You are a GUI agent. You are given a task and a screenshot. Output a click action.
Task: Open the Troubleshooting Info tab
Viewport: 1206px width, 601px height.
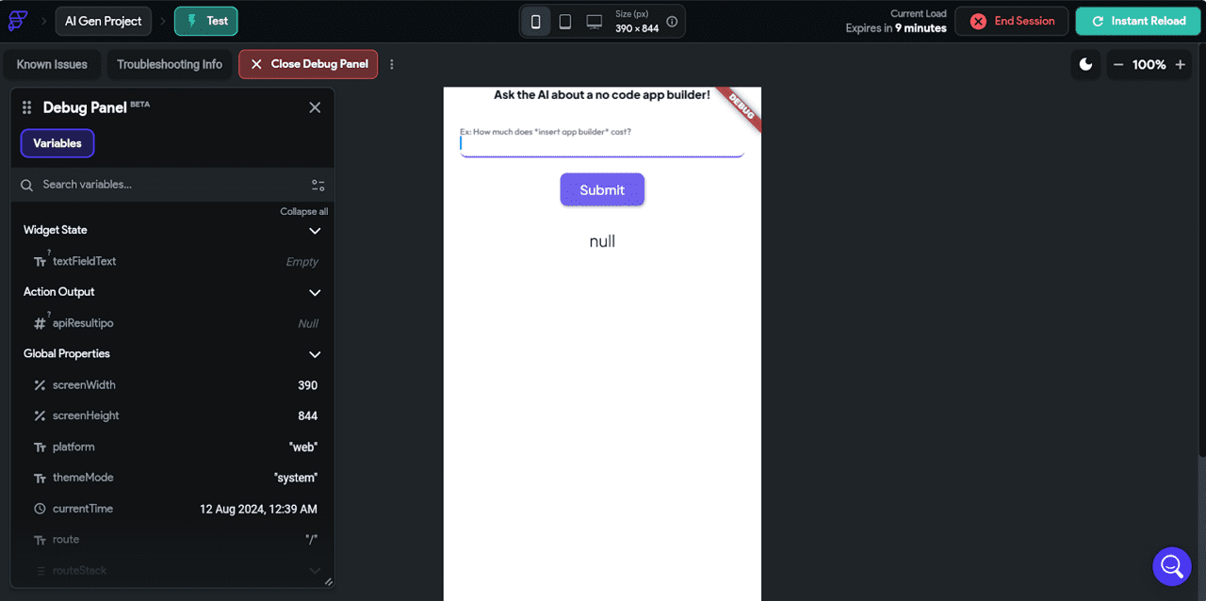coord(170,64)
